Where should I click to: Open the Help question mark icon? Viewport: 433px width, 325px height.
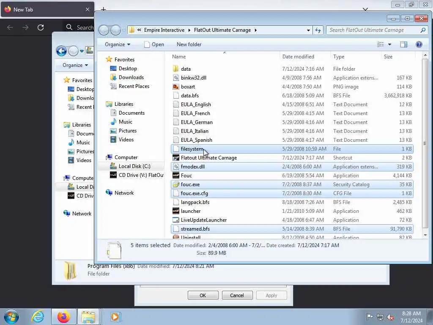click(x=419, y=44)
